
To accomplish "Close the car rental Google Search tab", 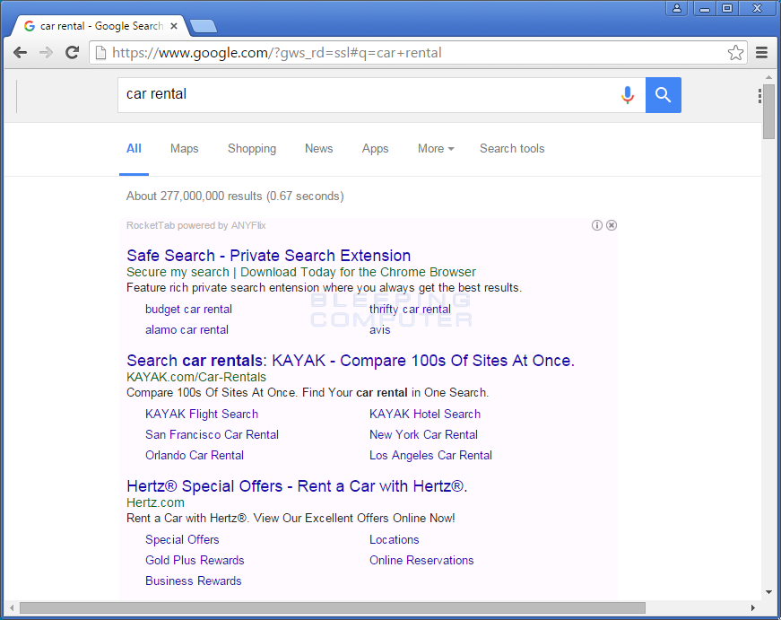I will coord(174,26).
